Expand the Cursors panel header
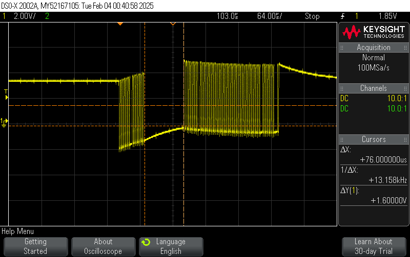Viewport: 410px width, 257px height. [x=374, y=139]
